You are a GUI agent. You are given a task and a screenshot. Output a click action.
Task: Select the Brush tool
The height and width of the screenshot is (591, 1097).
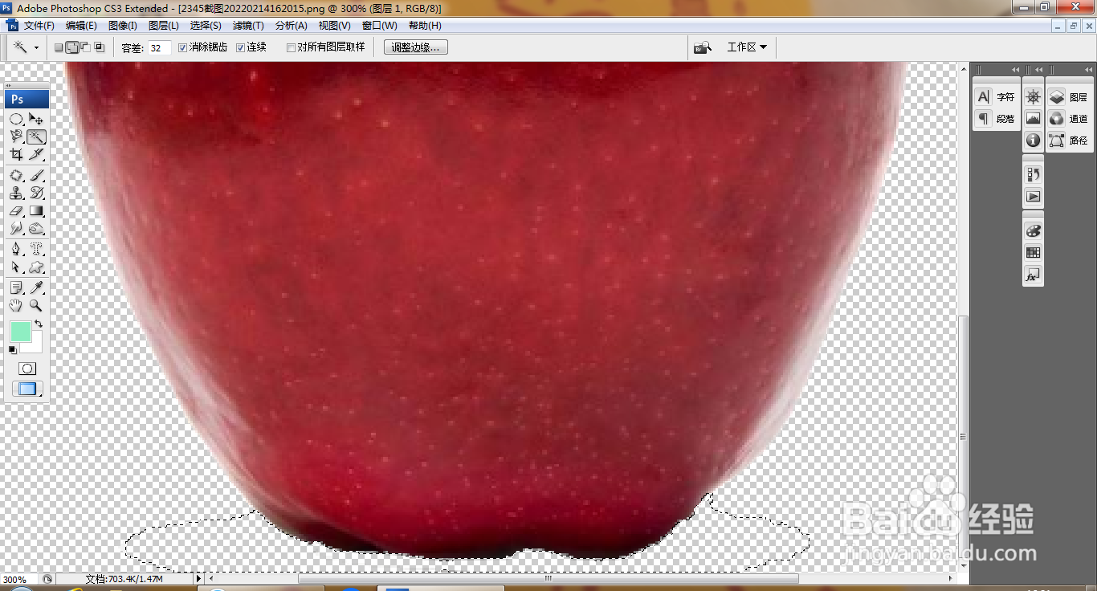[x=36, y=175]
